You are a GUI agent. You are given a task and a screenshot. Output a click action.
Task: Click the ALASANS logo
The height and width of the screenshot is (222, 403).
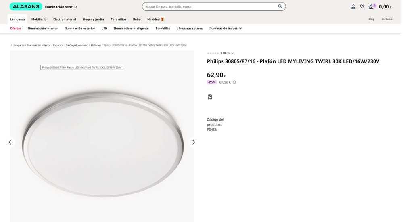pos(26,6)
